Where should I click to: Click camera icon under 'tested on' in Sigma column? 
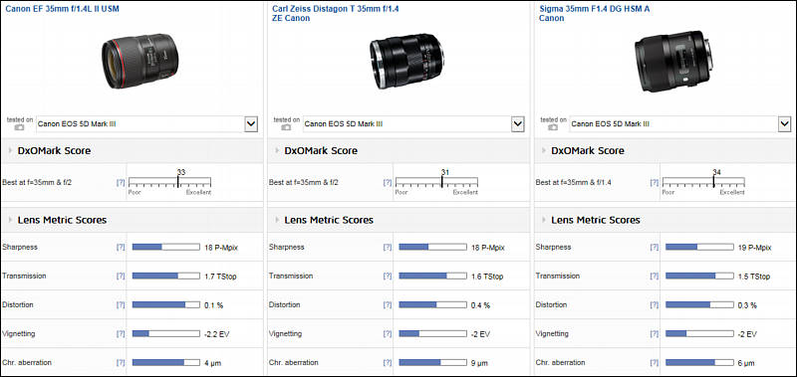pyautogui.click(x=553, y=127)
